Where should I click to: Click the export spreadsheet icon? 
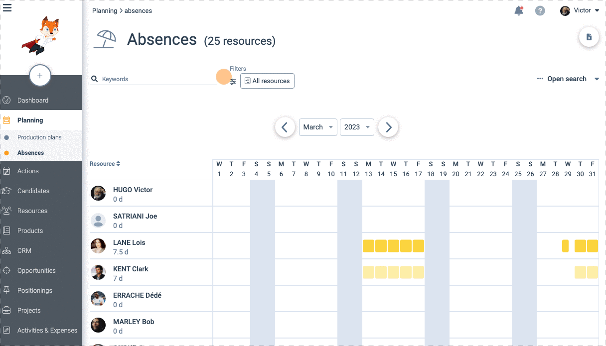pyautogui.click(x=589, y=37)
